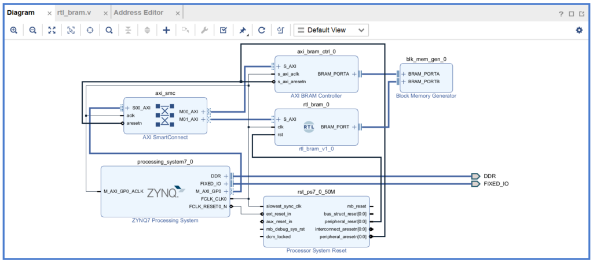This screenshot has width=593, height=263.
Task: Click the AXI SmartConnect link
Action: 165,138
